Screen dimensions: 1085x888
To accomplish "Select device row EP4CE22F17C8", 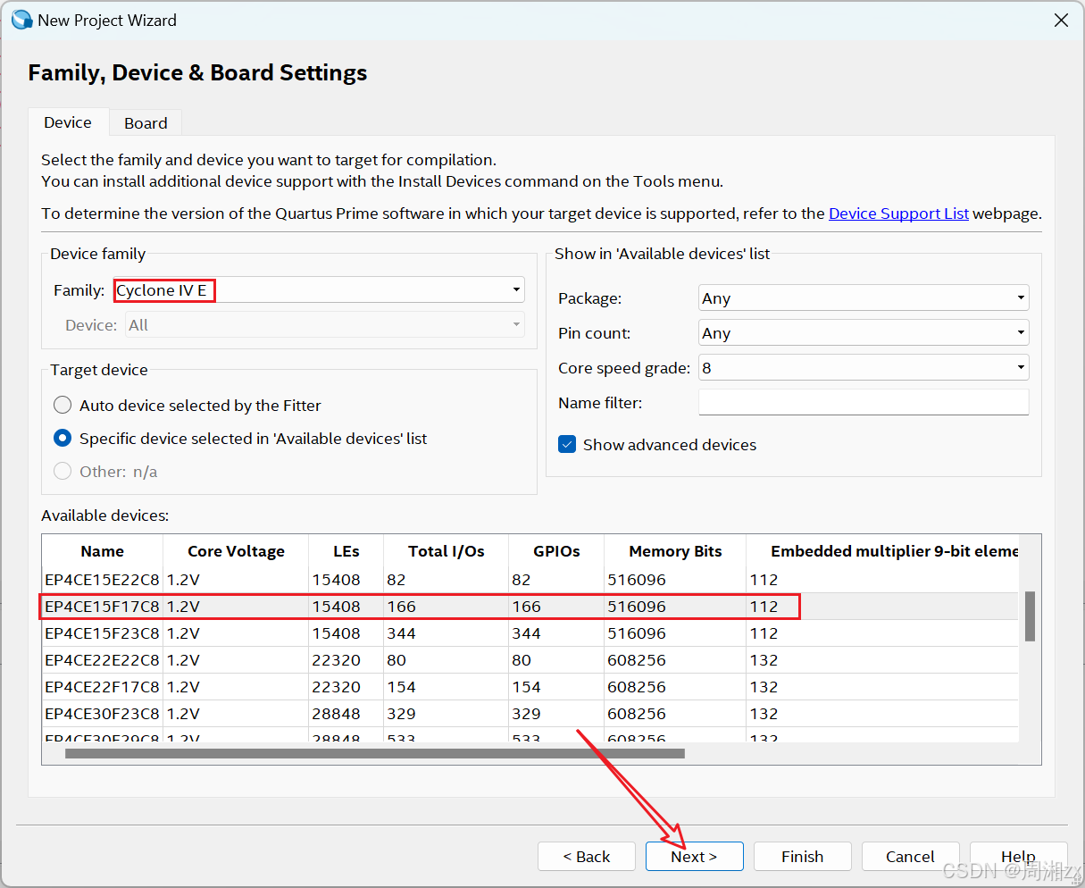I will [530, 687].
